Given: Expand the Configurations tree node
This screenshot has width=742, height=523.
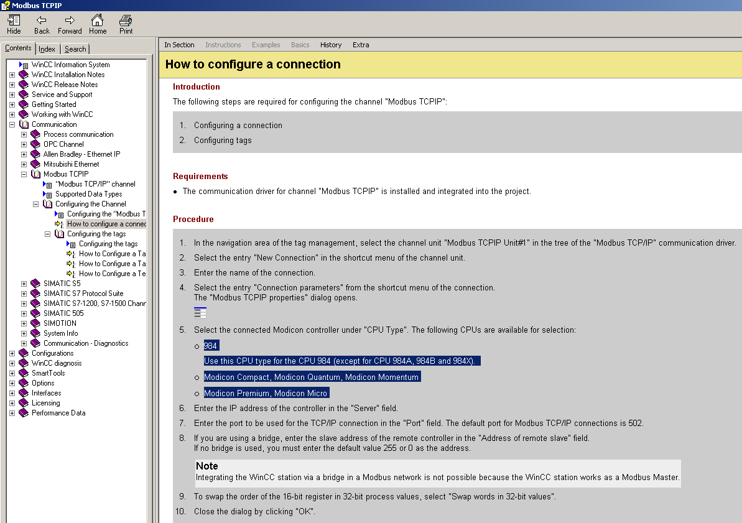Looking at the screenshot, I should [x=12, y=354].
